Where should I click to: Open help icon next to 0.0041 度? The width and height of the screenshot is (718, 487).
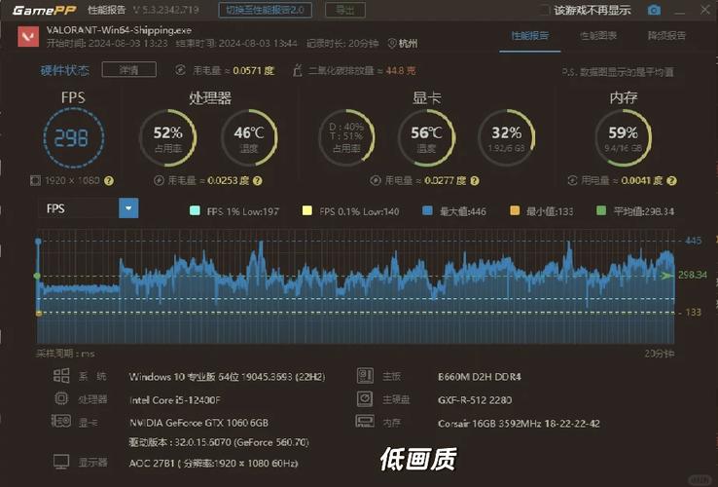(671, 180)
